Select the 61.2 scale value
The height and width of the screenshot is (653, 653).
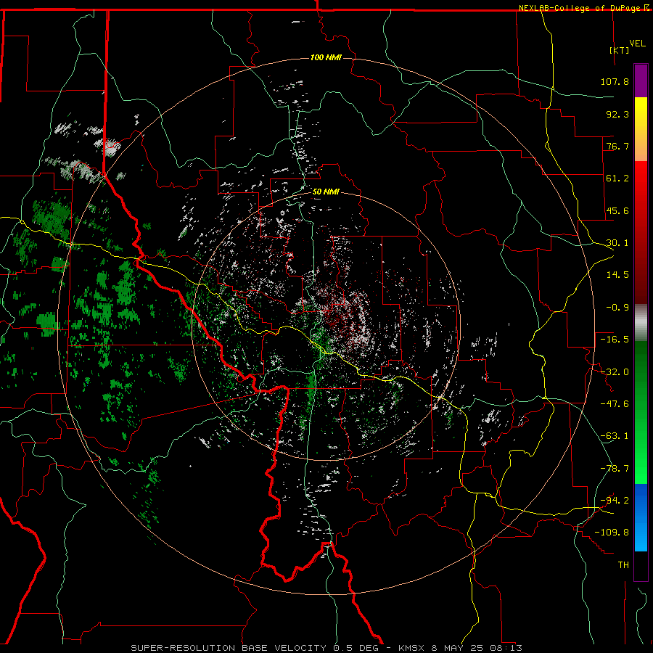point(617,178)
